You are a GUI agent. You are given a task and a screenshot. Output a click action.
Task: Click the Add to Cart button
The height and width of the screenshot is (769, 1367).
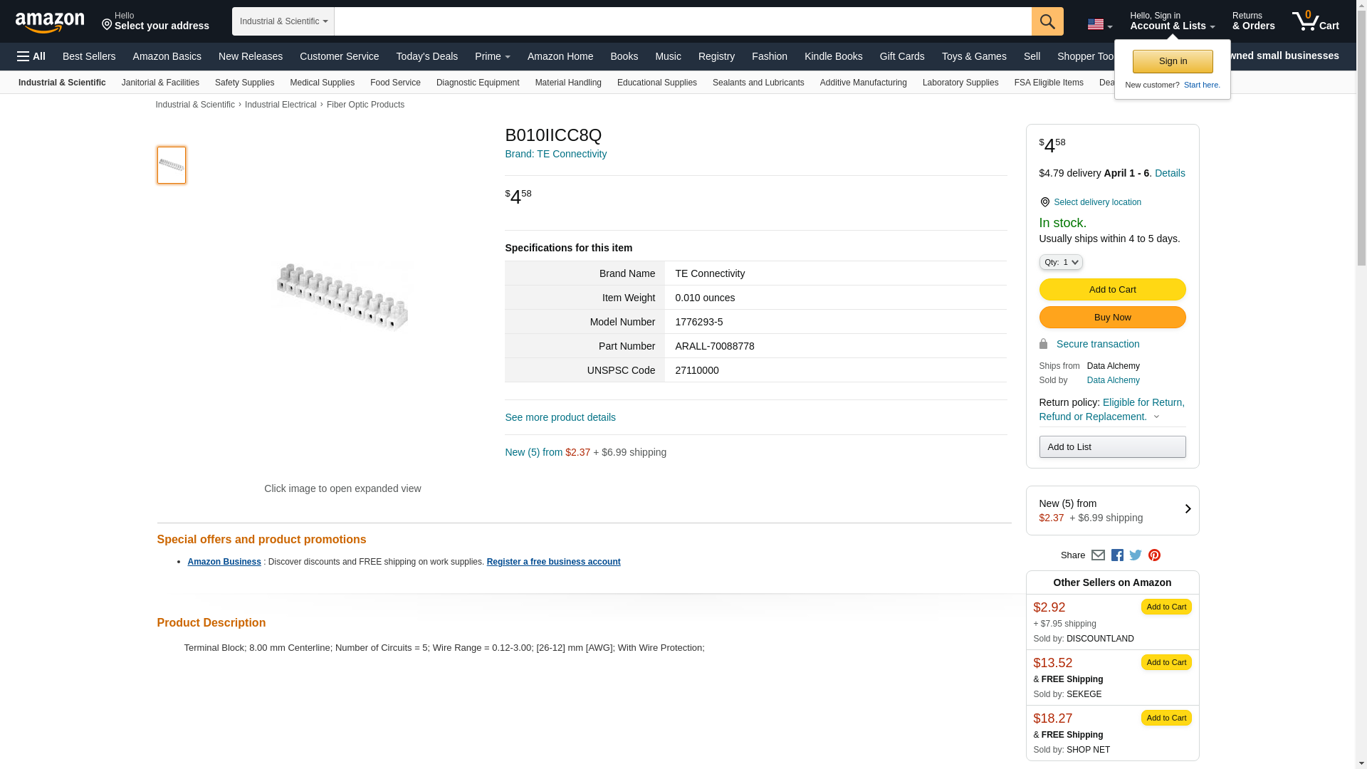click(x=1112, y=289)
